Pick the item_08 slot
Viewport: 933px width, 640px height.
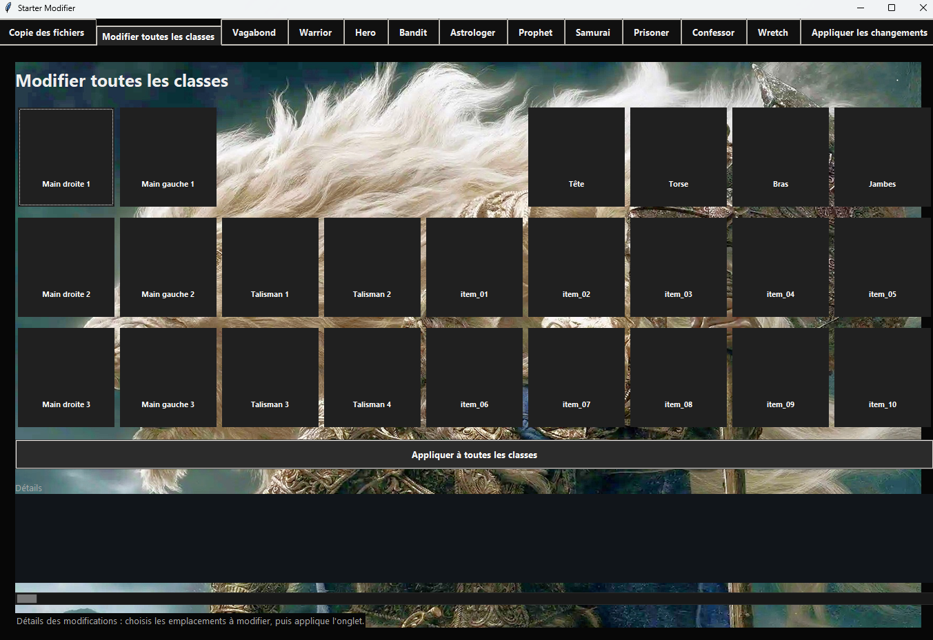(679, 378)
